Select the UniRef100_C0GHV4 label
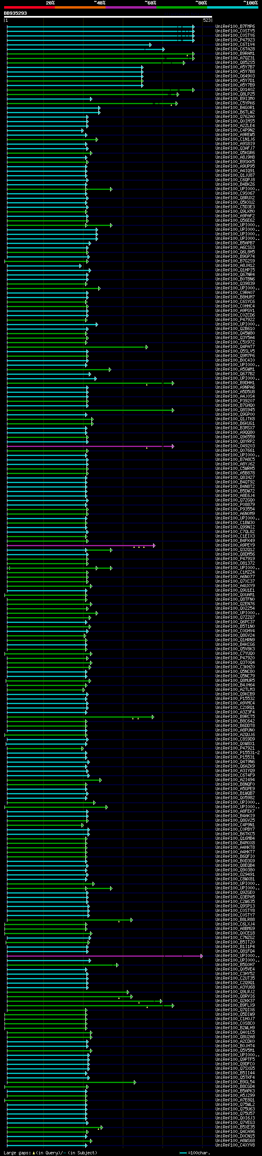The image size is (262, 1156). tap(235, 631)
